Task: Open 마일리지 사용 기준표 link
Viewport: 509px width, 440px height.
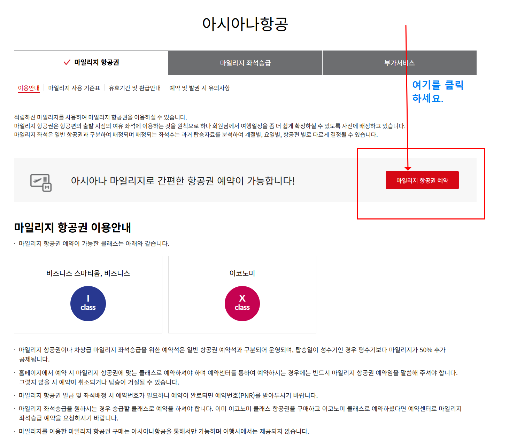Action: click(x=74, y=88)
